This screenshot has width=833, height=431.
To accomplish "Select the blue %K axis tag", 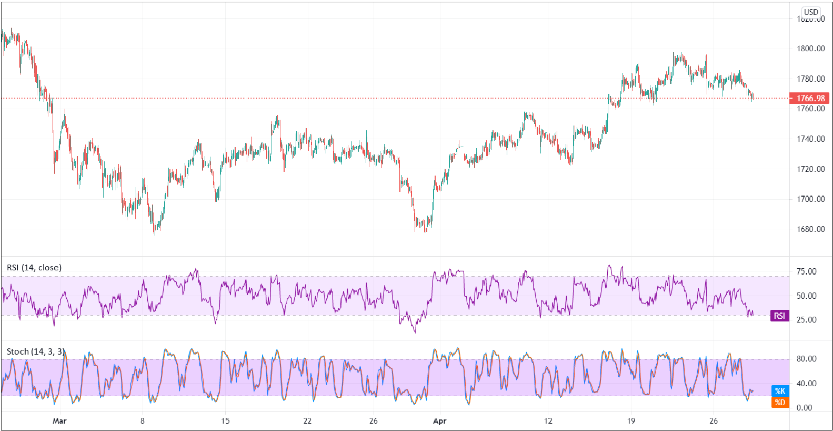I will (780, 391).
